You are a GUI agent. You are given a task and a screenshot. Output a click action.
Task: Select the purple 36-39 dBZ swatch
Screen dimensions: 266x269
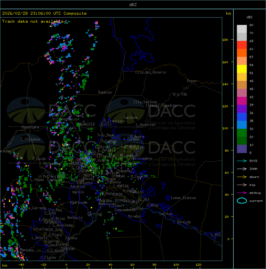[242, 109]
